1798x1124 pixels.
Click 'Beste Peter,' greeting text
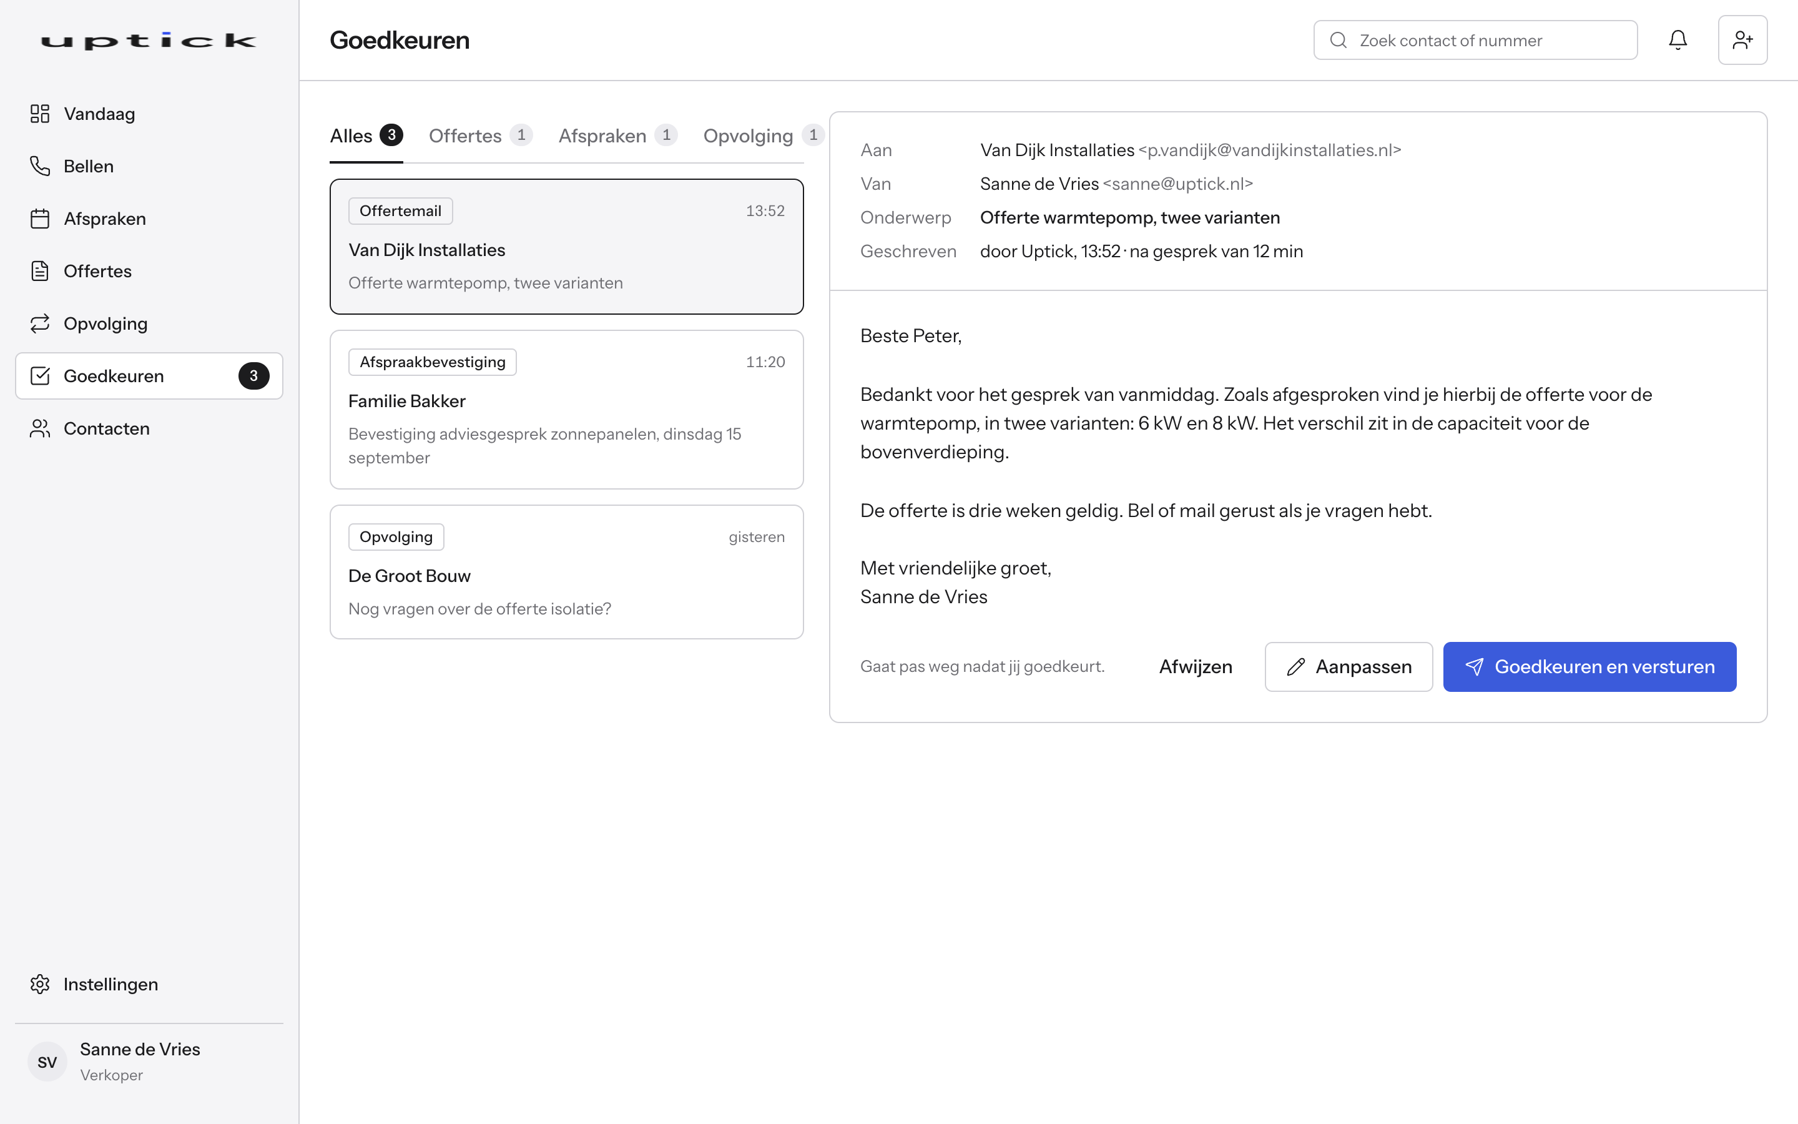911,336
